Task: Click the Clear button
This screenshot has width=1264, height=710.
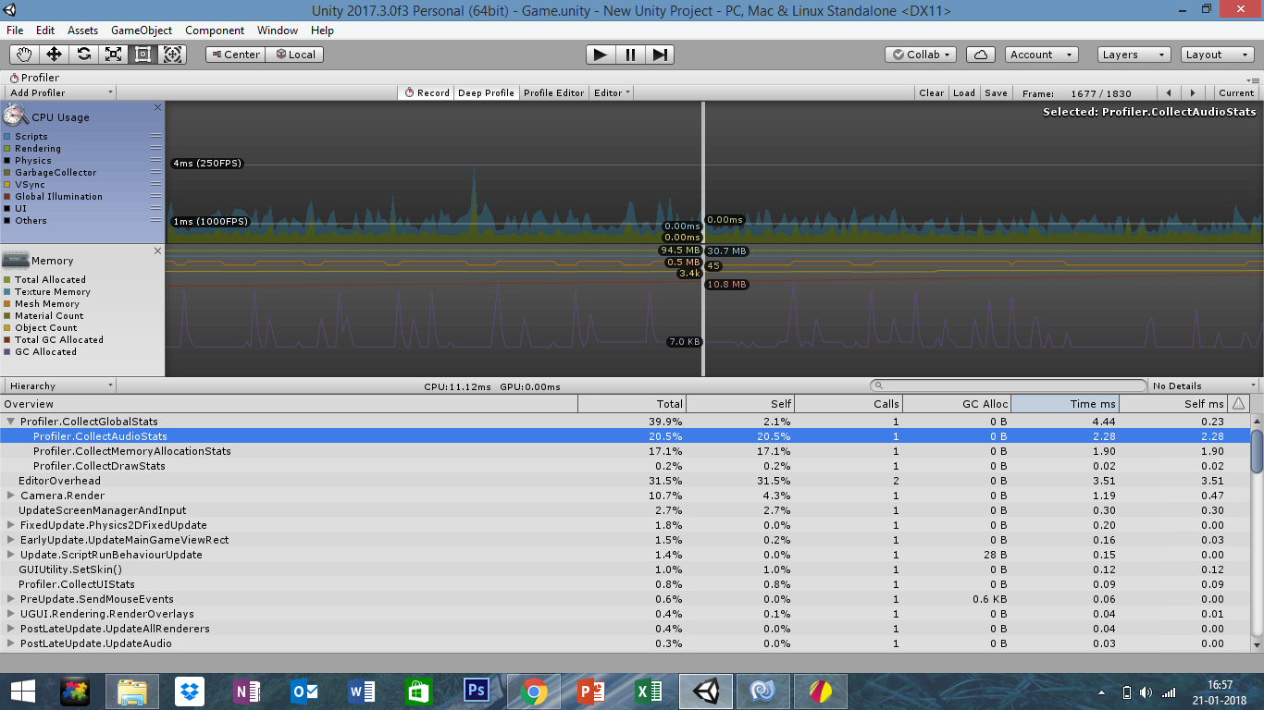Action: click(932, 92)
